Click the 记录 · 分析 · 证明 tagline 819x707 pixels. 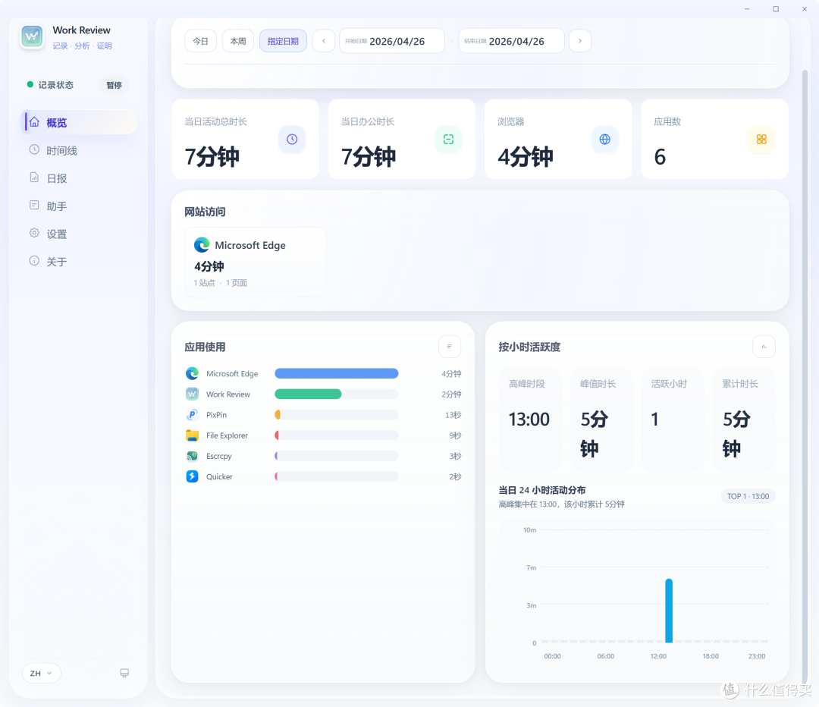pyautogui.click(x=82, y=46)
